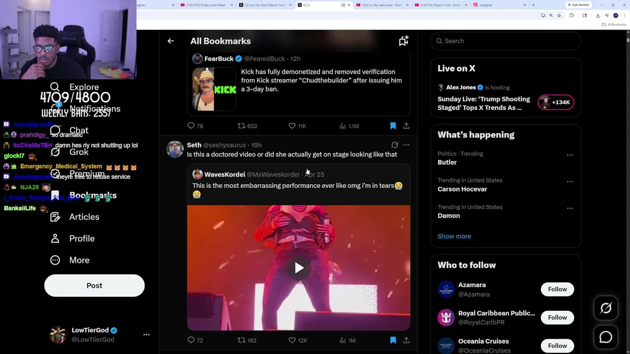The image size is (630, 354).
Task: Open the @seshysaurus handle link
Action: point(224,145)
